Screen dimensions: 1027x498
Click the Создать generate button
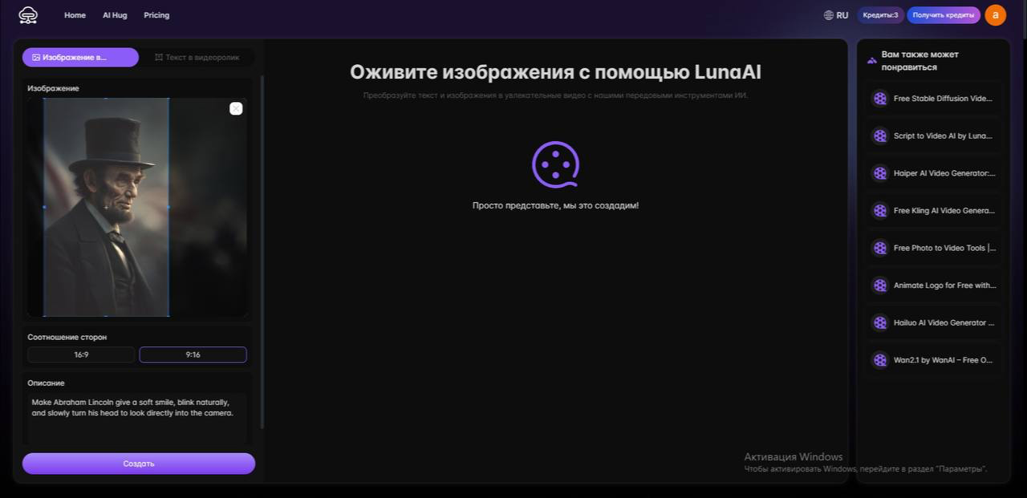pos(139,464)
